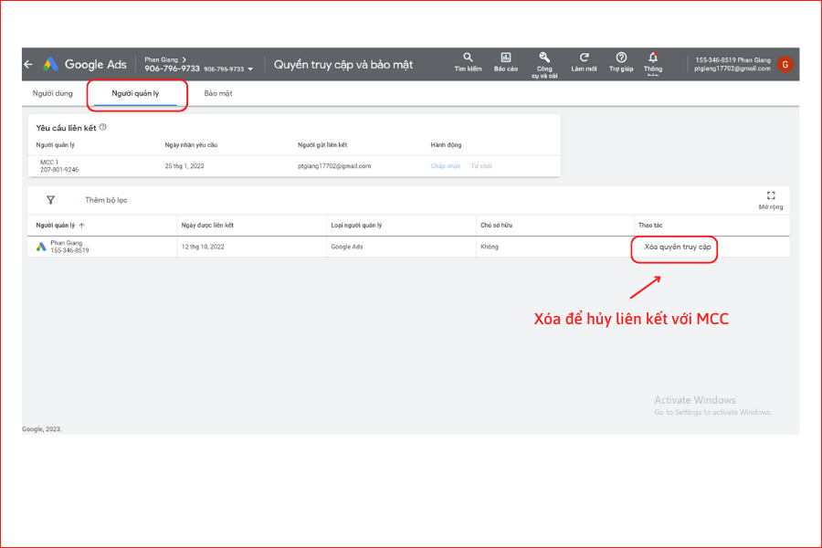The width and height of the screenshot is (822, 548).
Task: Switch to the Người dùng tab
Action: (52, 93)
